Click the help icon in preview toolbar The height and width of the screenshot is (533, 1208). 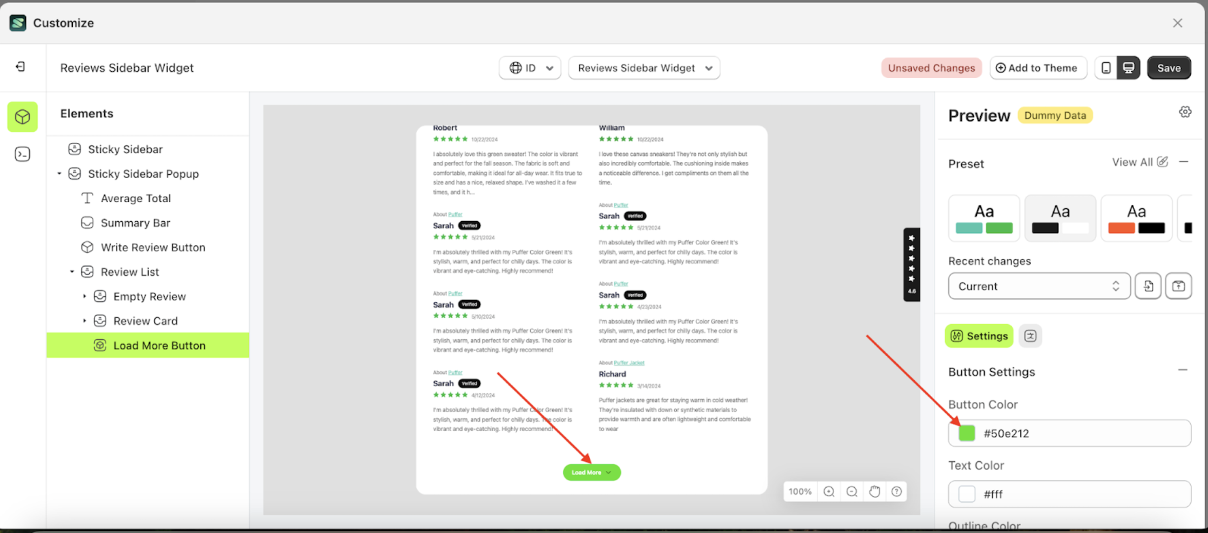click(x=897, y=491)
